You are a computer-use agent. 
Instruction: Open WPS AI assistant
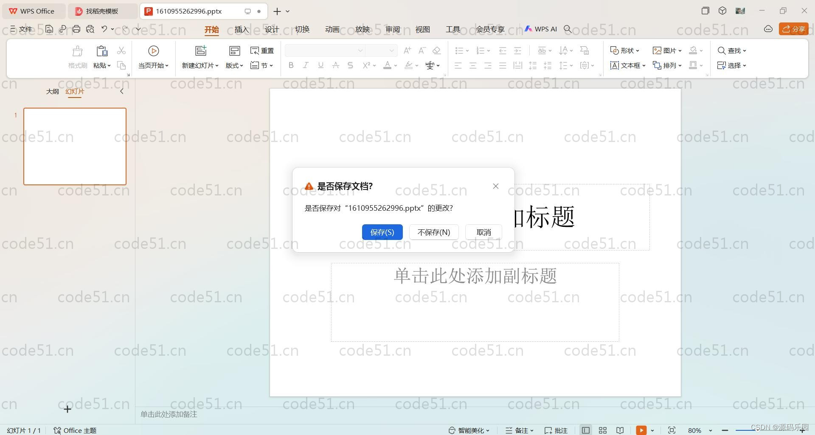tap(541, 29)
